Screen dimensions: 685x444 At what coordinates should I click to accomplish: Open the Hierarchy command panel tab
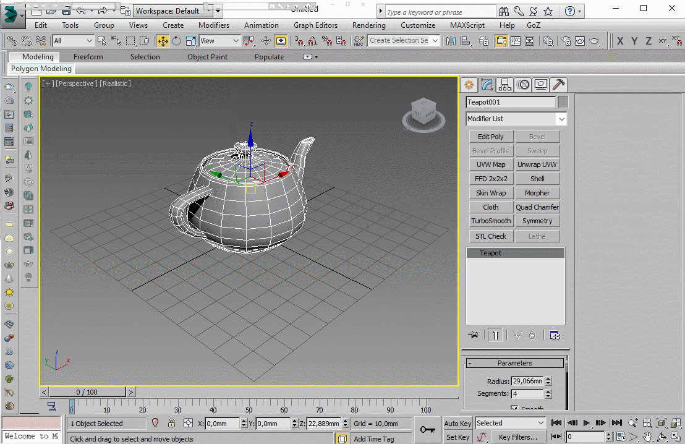505,85
